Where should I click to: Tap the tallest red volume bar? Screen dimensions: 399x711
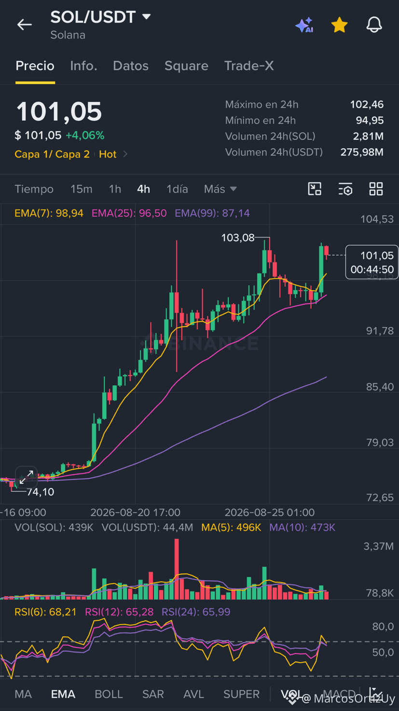177,569
